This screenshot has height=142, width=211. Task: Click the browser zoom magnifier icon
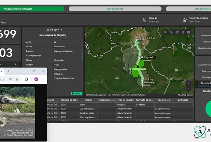[11, 79]
